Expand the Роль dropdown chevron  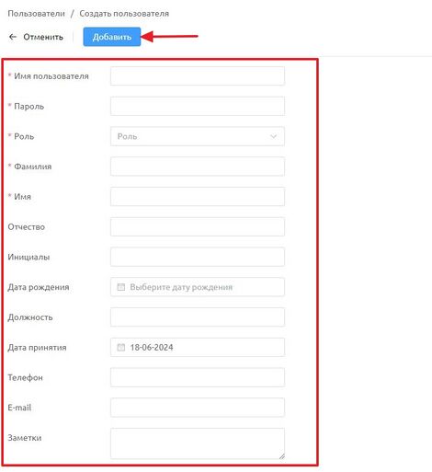(x=273, y=136)
